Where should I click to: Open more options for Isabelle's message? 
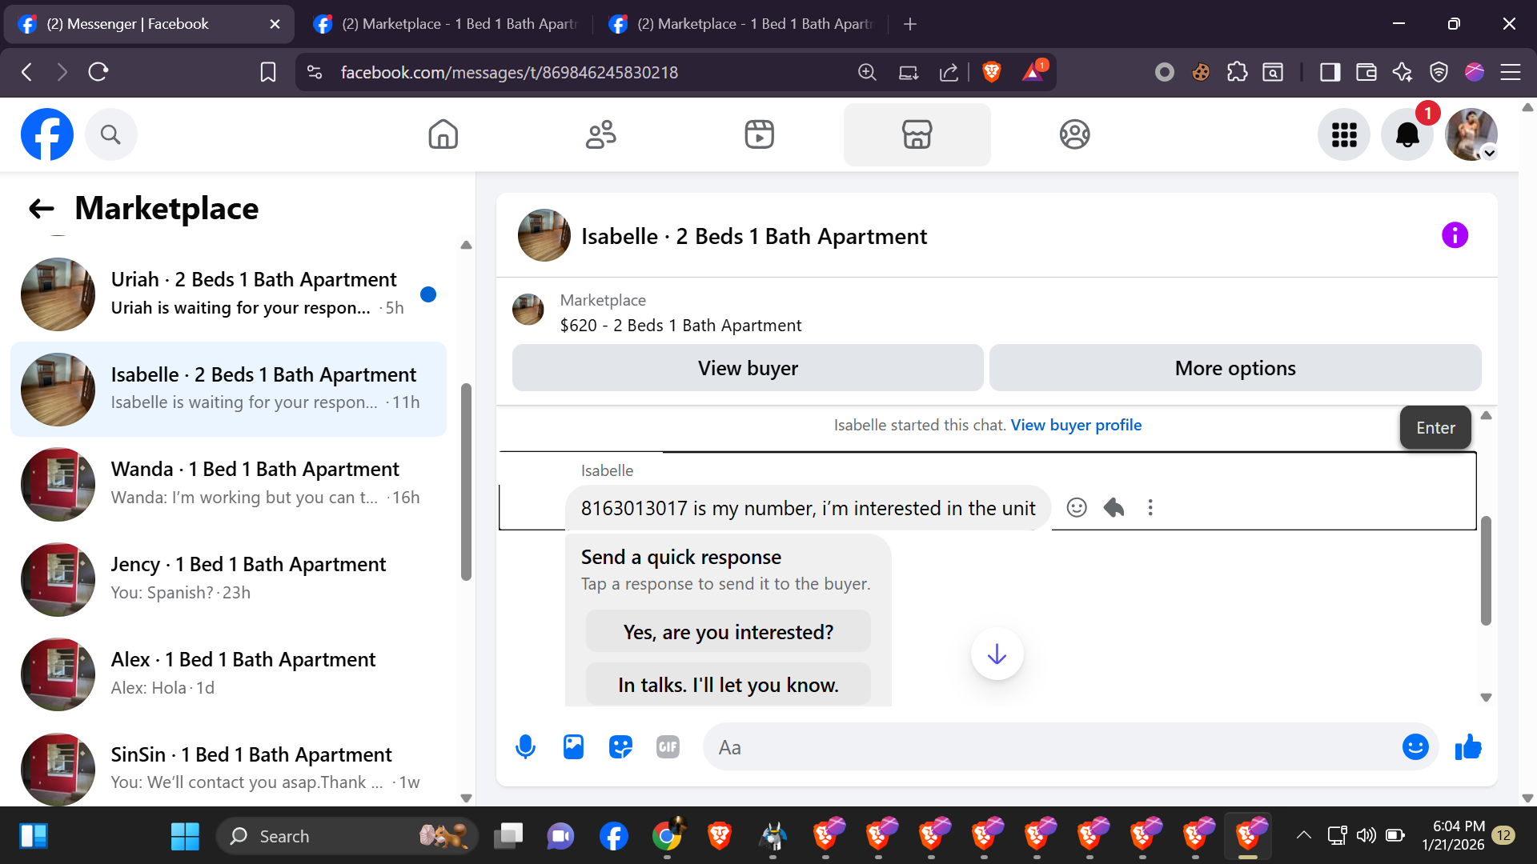[x=1150, y=507]
